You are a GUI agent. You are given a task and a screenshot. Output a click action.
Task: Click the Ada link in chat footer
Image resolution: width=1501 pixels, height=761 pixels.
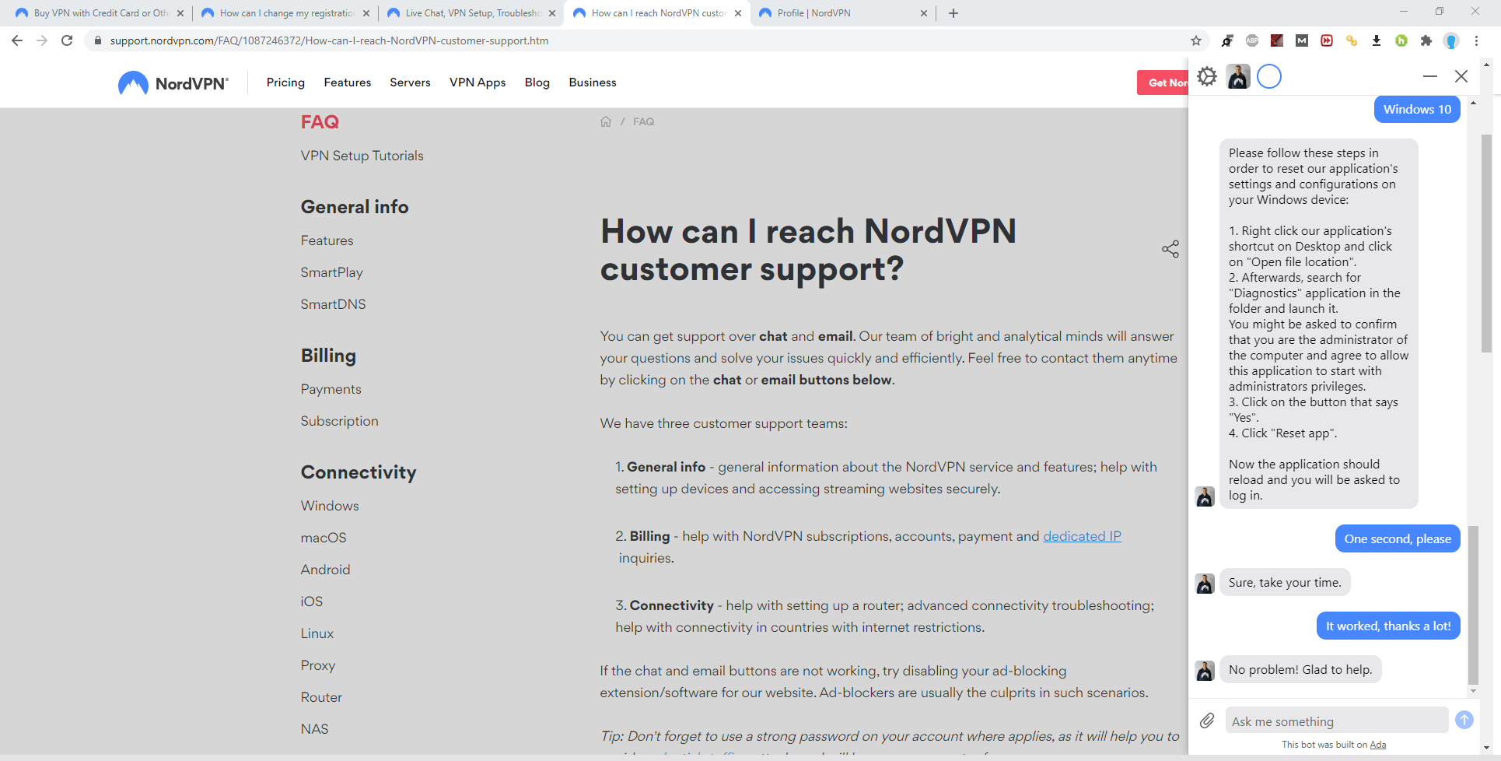[1378, 745]
